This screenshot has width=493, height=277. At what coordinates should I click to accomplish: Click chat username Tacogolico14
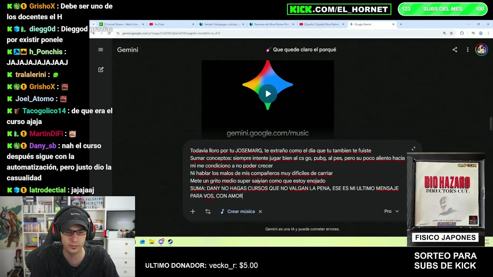44,111
